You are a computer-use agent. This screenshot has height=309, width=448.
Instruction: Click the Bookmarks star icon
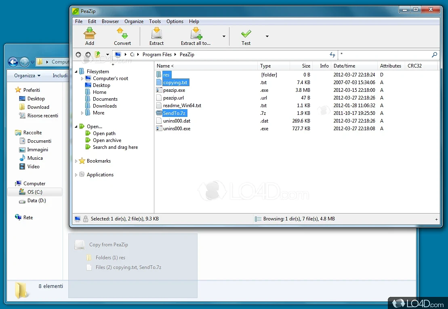tap(82, 161)
